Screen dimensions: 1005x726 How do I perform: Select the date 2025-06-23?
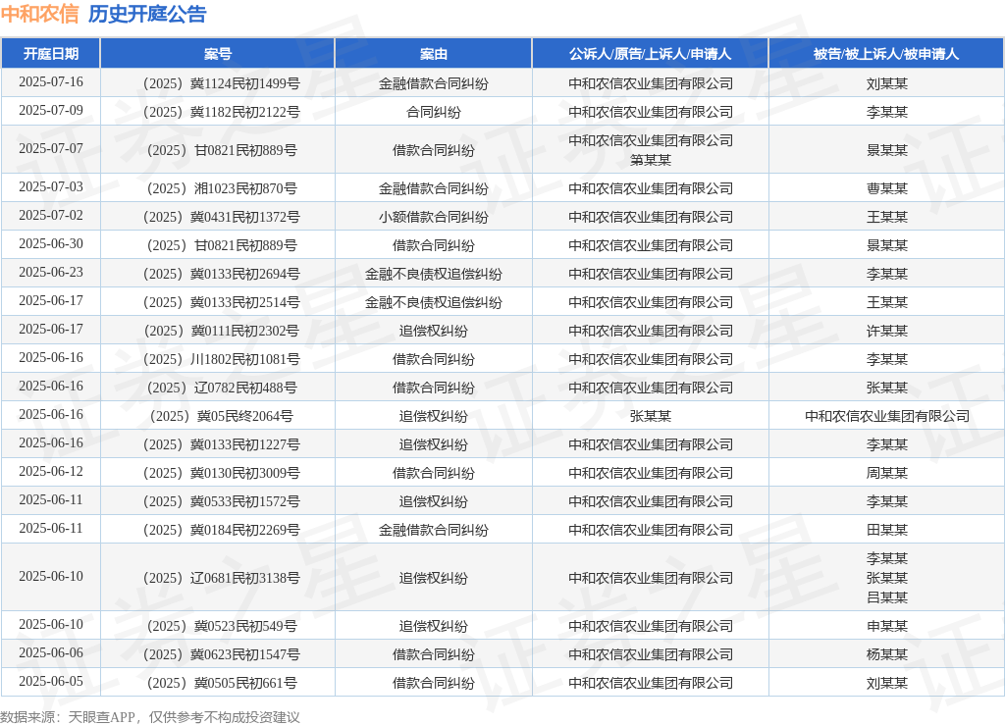51,273
